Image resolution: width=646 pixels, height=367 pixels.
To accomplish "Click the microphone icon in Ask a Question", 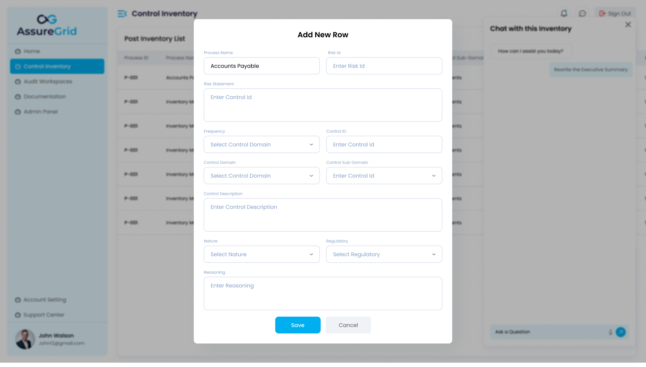I will point(611,332).
